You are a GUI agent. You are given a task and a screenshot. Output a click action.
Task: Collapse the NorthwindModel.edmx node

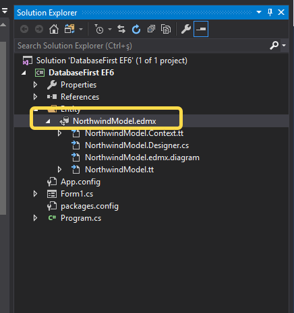click(x=48, y=121)
